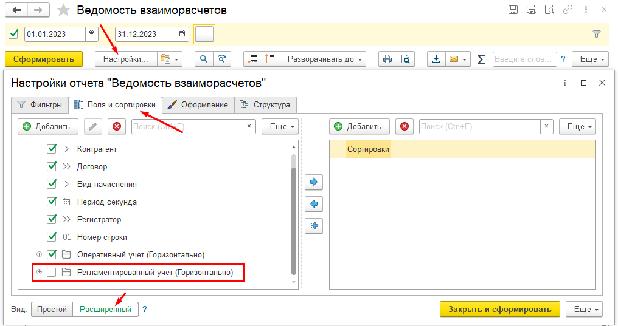Image resolution: width=618 pixels, height=326 pixels.
Task: Uncheck the Контрагент field
Action: point(52,149)
